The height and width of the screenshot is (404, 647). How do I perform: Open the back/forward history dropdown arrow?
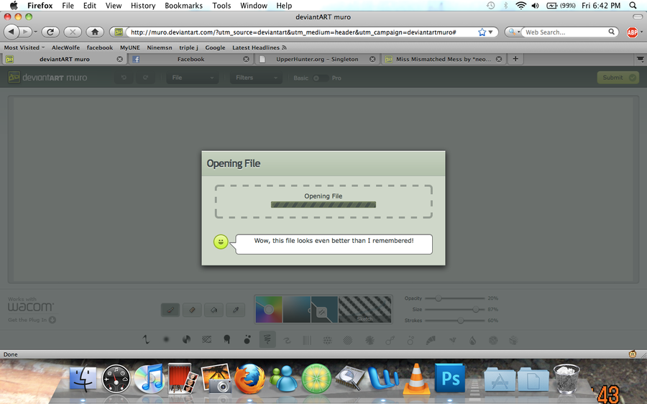[x=36, y=32]
